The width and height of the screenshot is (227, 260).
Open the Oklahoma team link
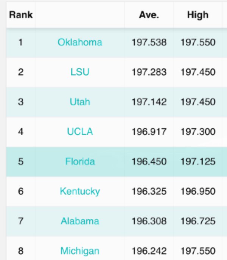tap(80, 42)
